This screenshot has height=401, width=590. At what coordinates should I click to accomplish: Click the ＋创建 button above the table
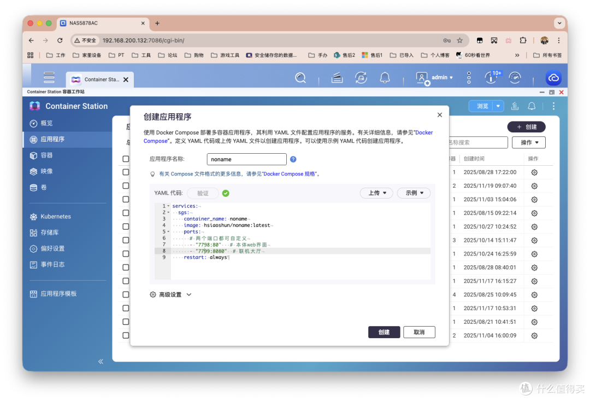coord(526,127)
